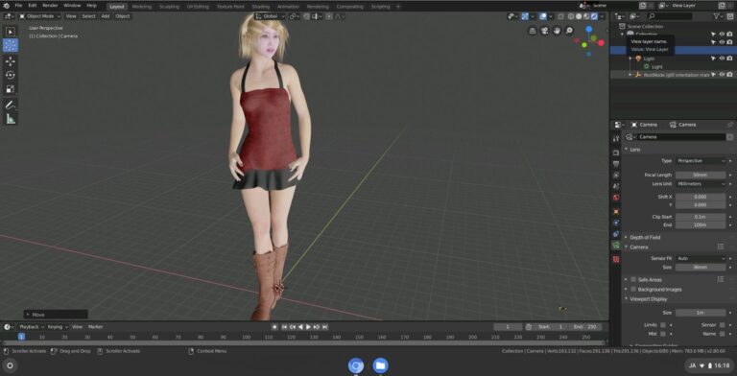
Task: Open the Scene properties tab icon
Action: pyautogui.click(x=616, y=187)
